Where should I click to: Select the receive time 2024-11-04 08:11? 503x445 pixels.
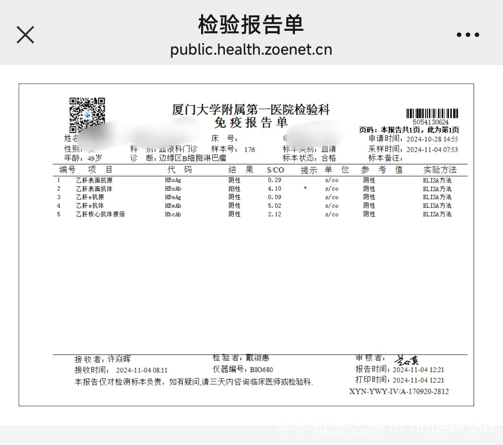coord(142,370)
